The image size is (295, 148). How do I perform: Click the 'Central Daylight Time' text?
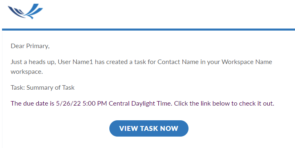pyautogui.click(x=140, y=104)
